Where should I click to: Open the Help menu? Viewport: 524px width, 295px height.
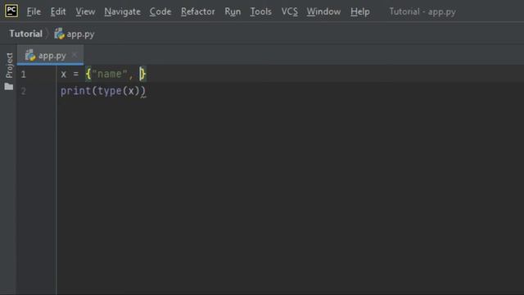[x=360, y=11]
